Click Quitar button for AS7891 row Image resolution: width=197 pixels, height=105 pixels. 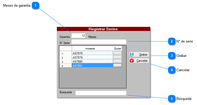[117, 65]
